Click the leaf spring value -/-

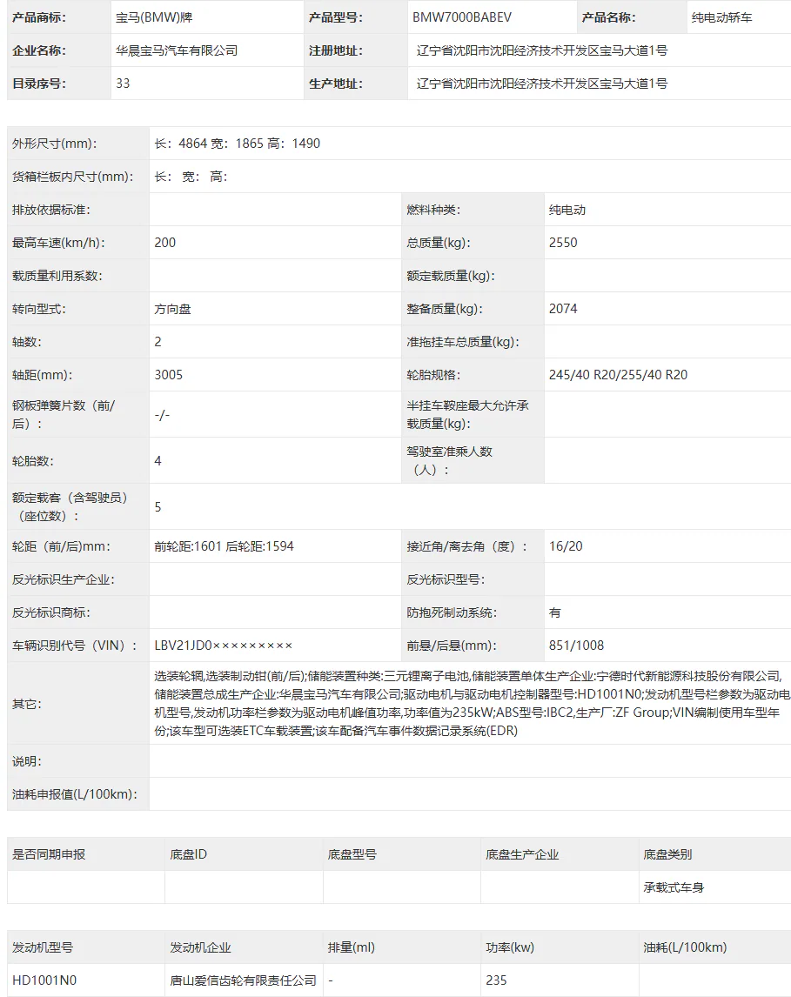(162, 415)
